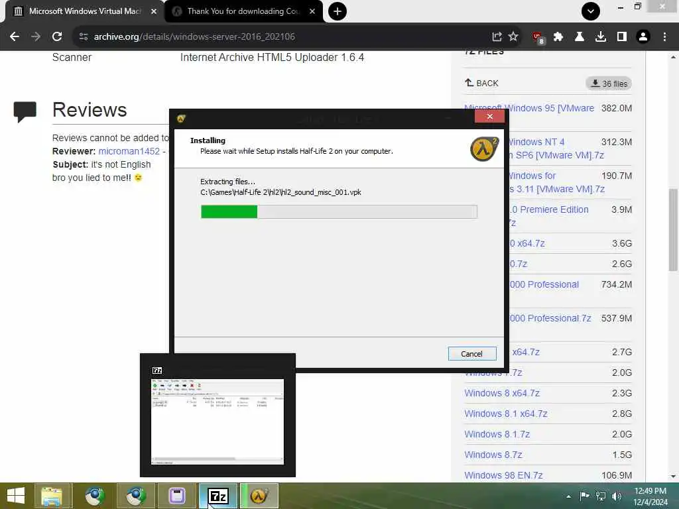Open Windows 8.1 x64.7z link
This screenshot has height=509, width=679.
(506, 414)
